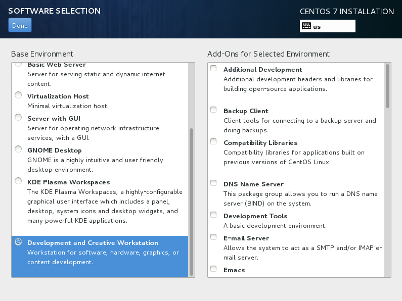The width and height of the screenshot is (402, 301).
Task: Click the 'Server with GUI' title text
Action: click(x=54, y=119)
